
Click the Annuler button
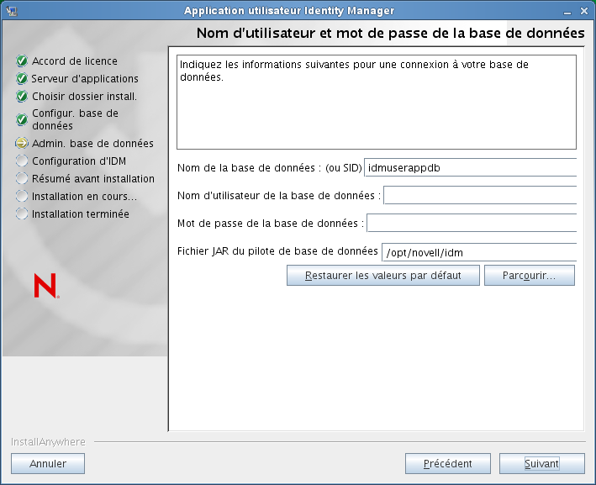pos(48,464)
